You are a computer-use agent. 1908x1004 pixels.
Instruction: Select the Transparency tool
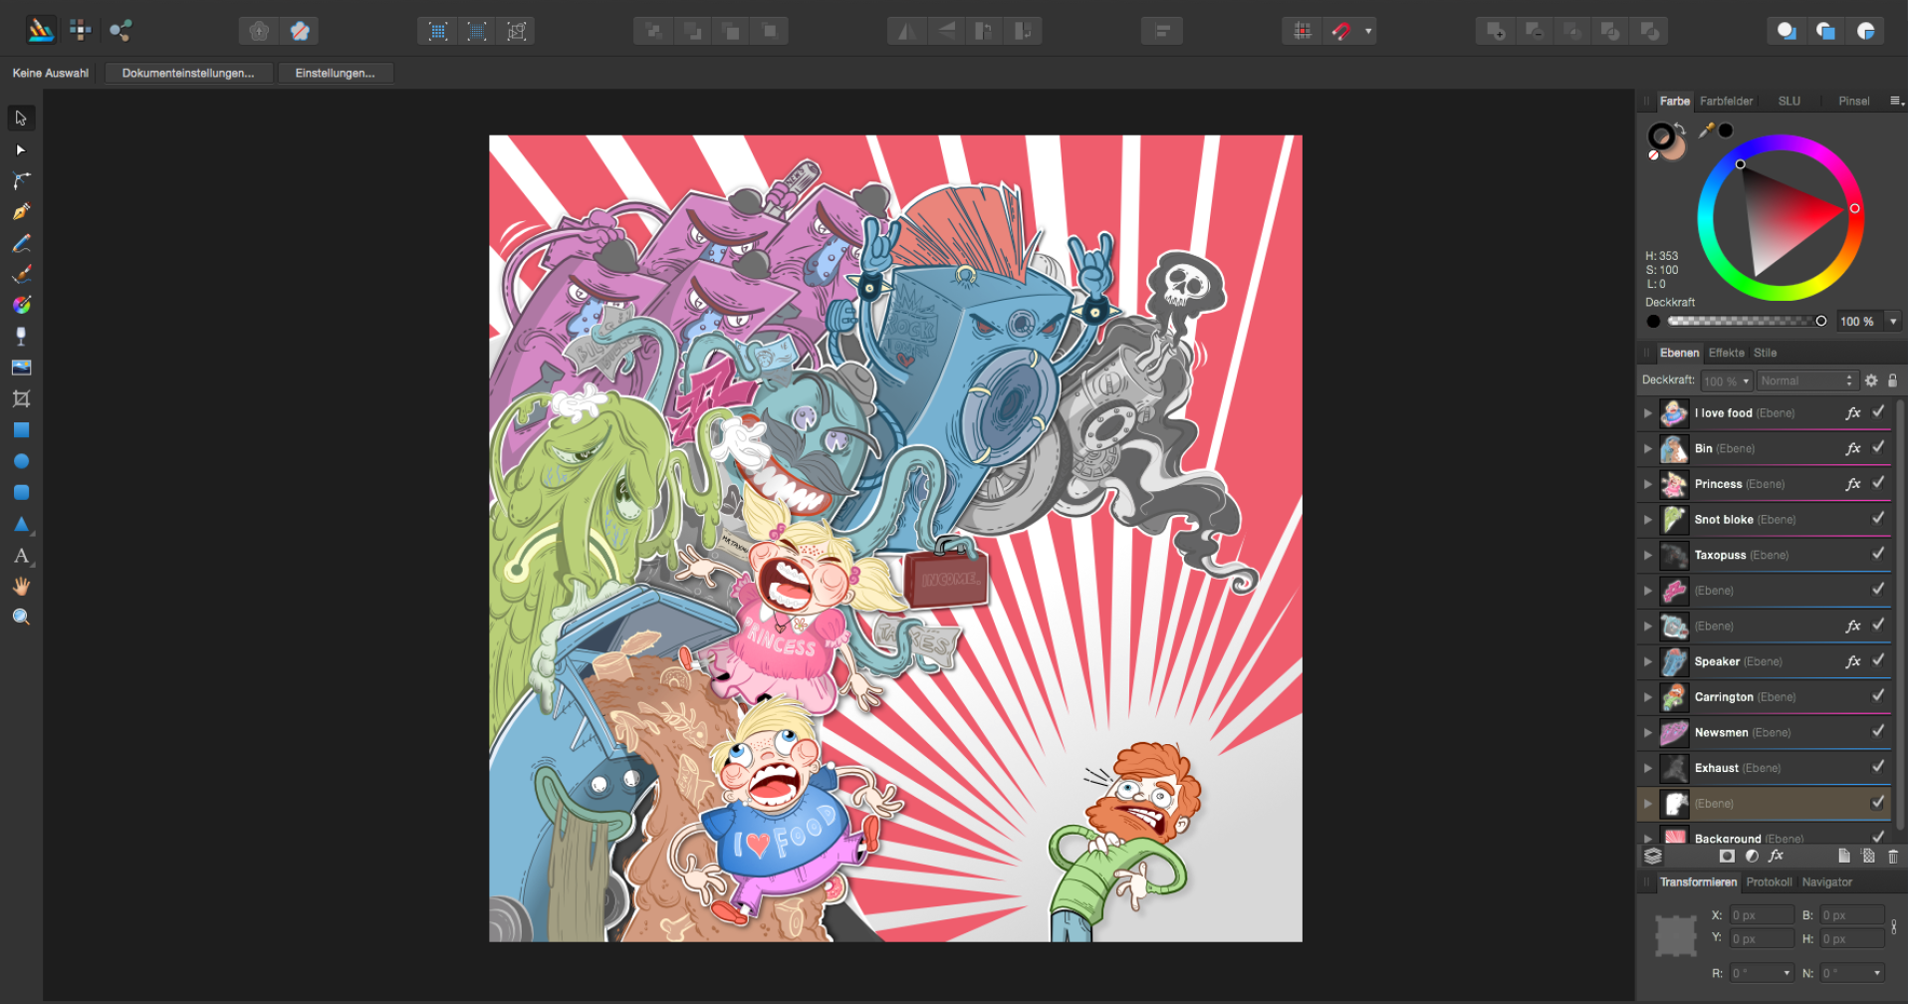point(21,336)
